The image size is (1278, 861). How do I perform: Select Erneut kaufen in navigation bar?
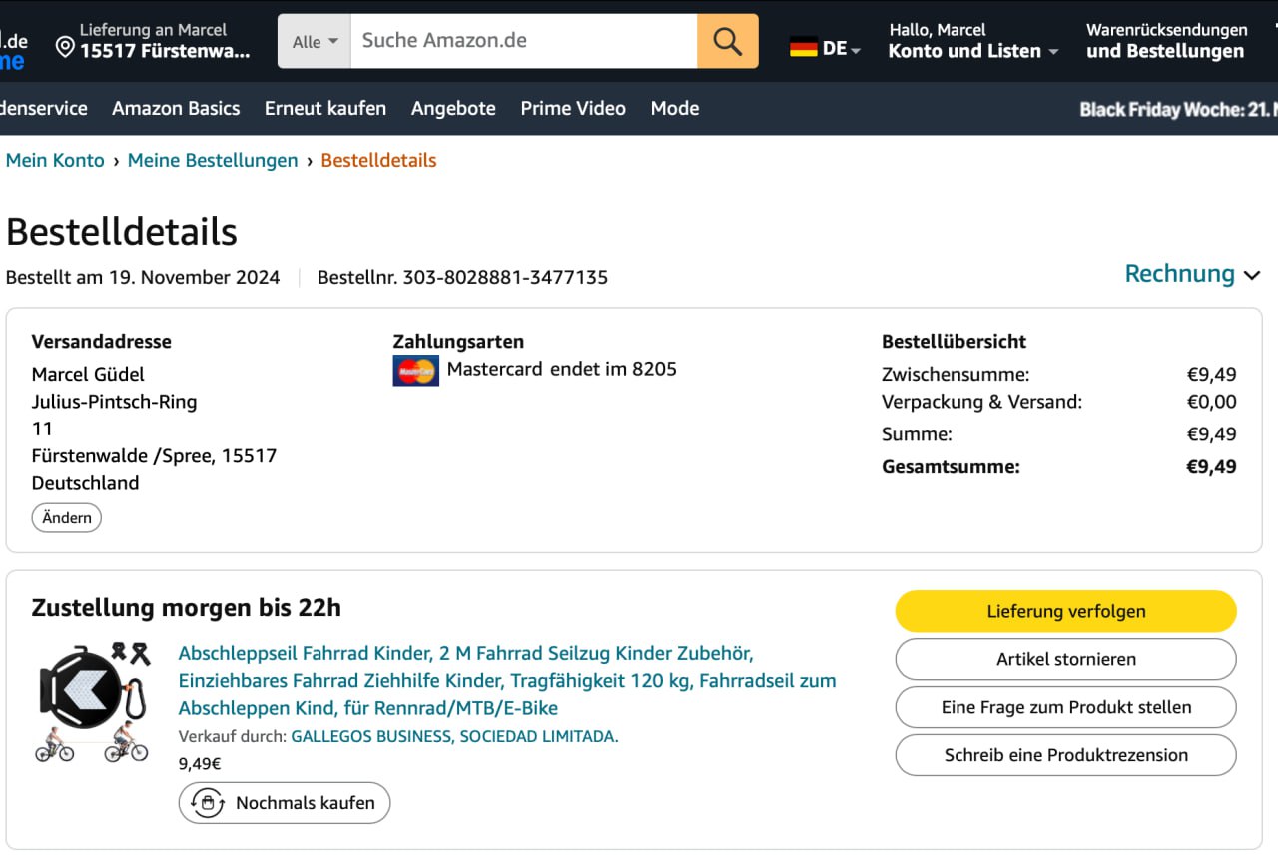[x=325, y=108]
